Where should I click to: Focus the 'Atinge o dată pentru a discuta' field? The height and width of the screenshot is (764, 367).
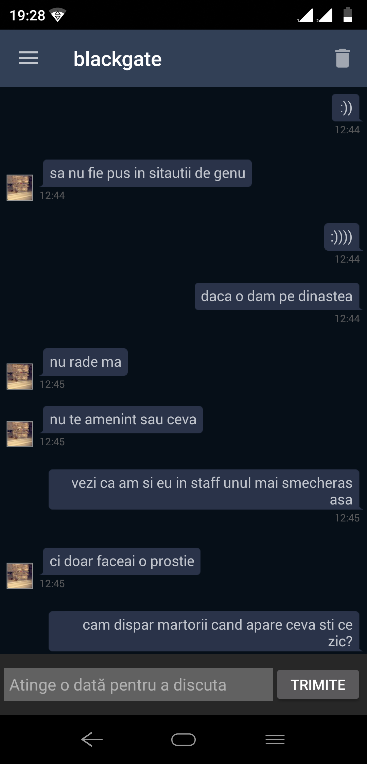coord(139,684)
